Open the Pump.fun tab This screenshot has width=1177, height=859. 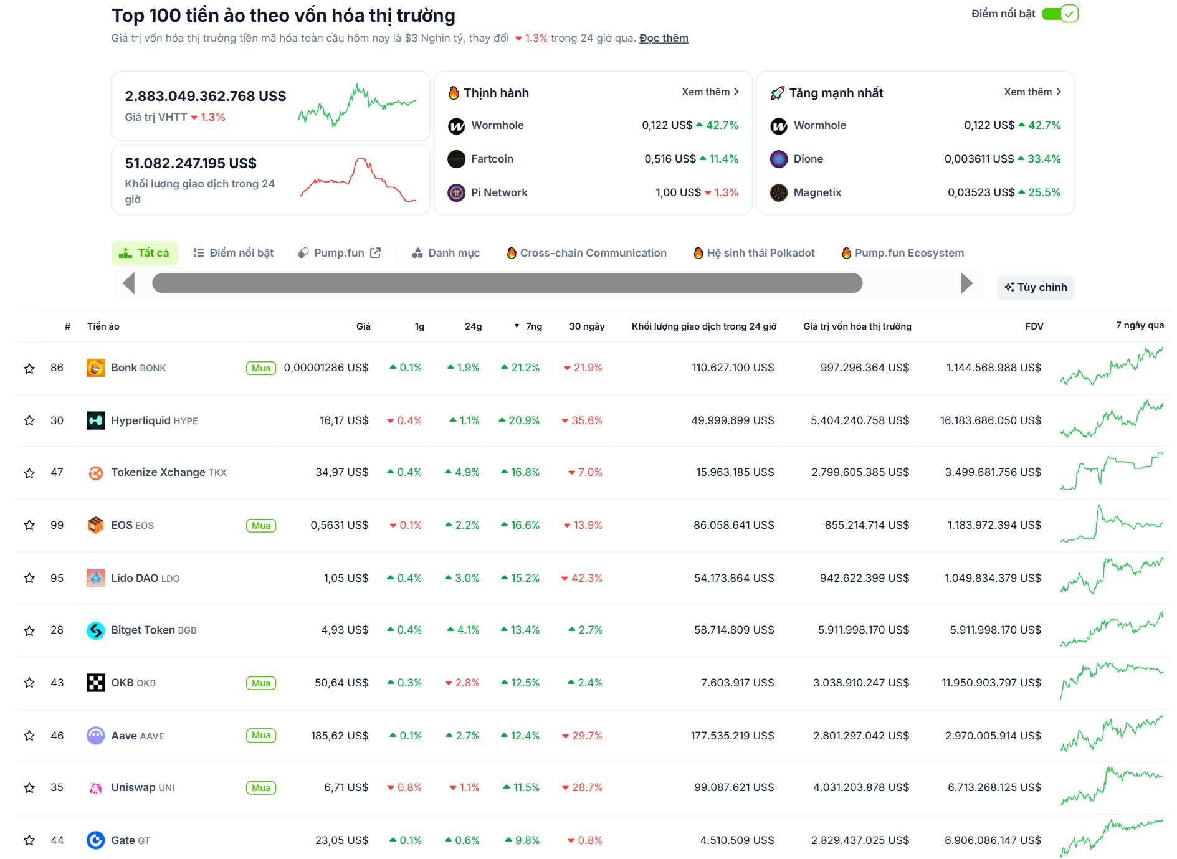click(x=339, y=253)
